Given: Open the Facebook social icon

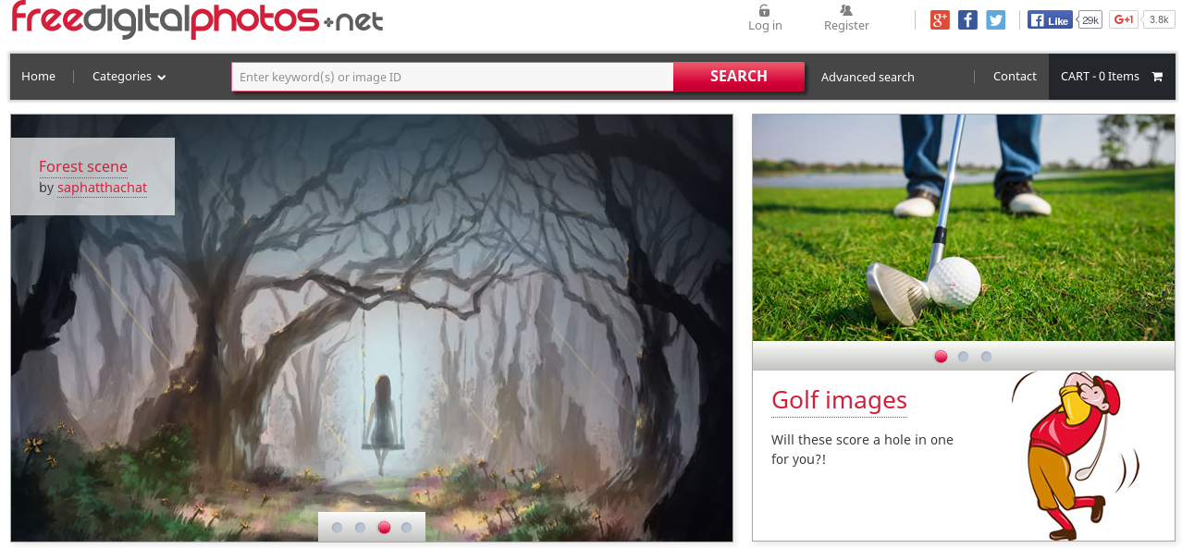Looking at the screenshot, I should pyautogui.click(x=967, y=19).
